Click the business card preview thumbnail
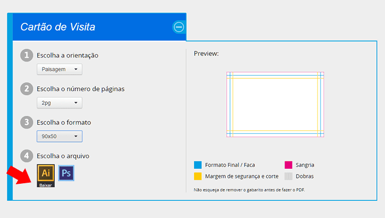This screenshot has width=385, height=218. 275,104
